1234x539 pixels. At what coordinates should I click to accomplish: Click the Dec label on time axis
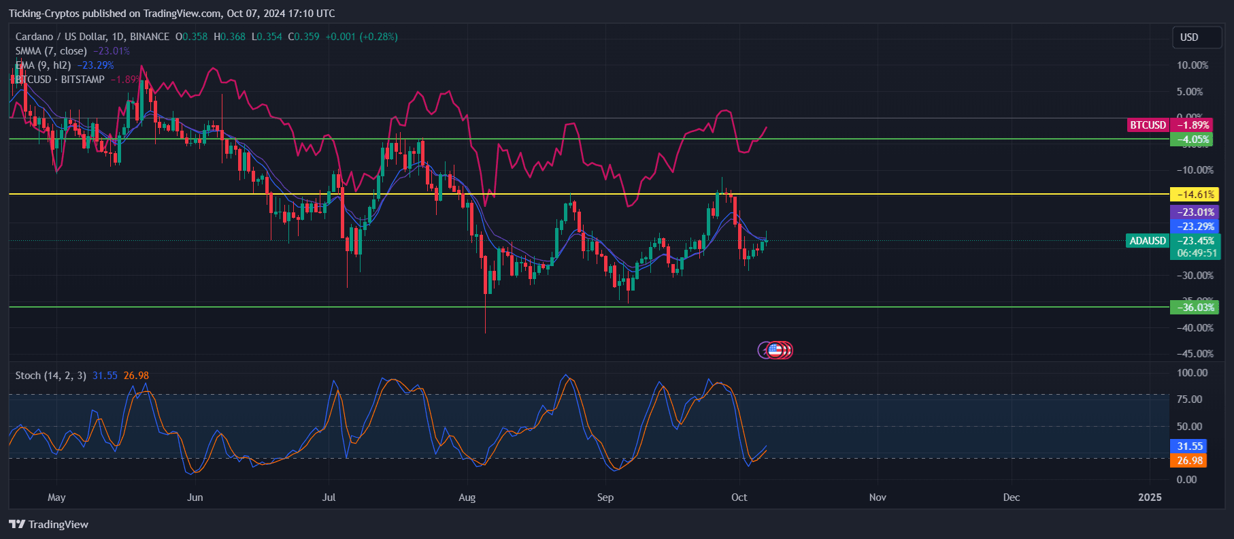tap(1012, 497)
